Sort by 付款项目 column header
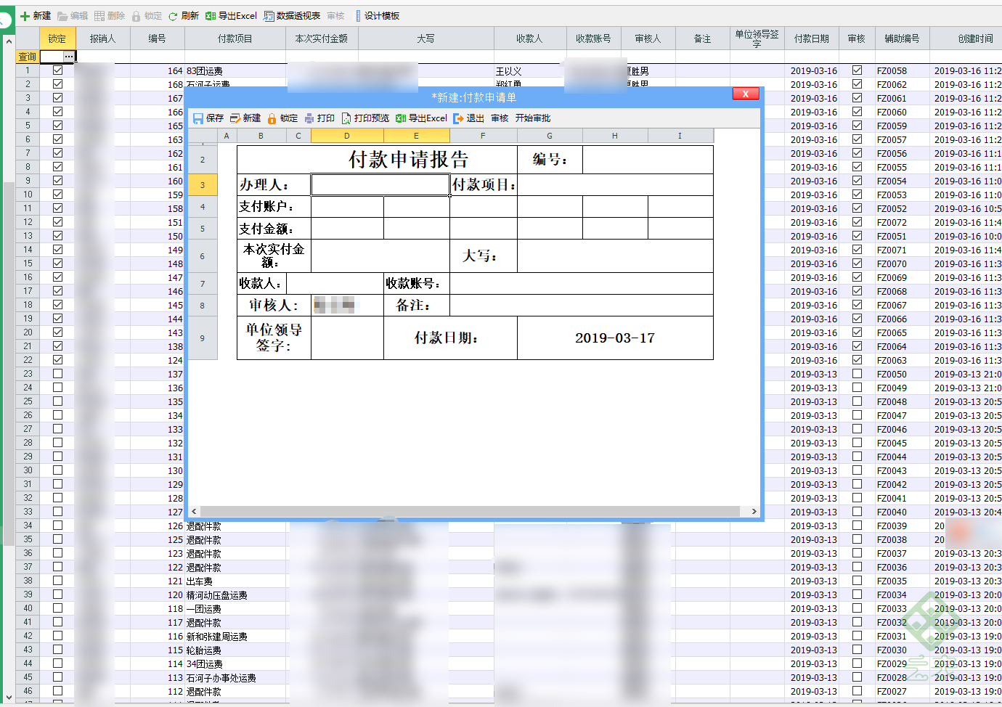Image resolution: width=1002 pixels, height=707 pixels. [235, 38]
